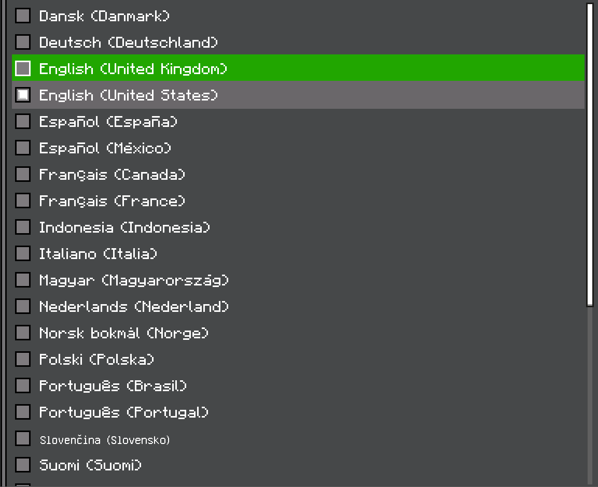Check the Español (México) box

coord(23,148)
